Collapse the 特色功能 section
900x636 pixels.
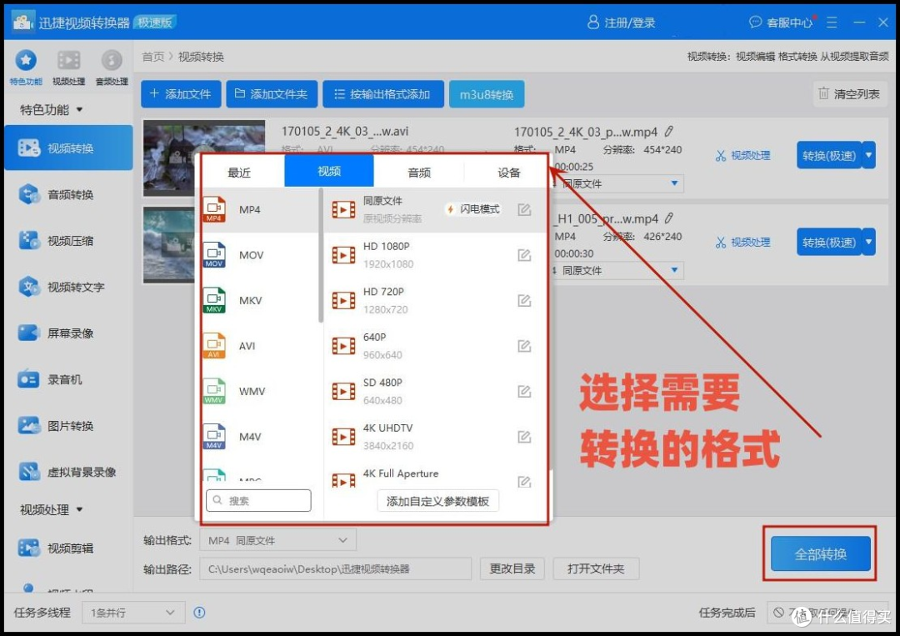click(x=79, y=109)
